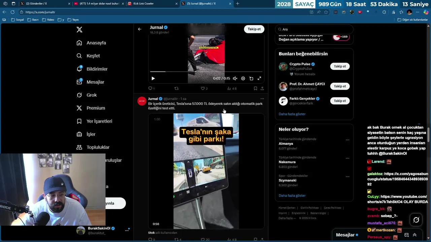
Task: Click the address bar URL
Action: point(40,12)
